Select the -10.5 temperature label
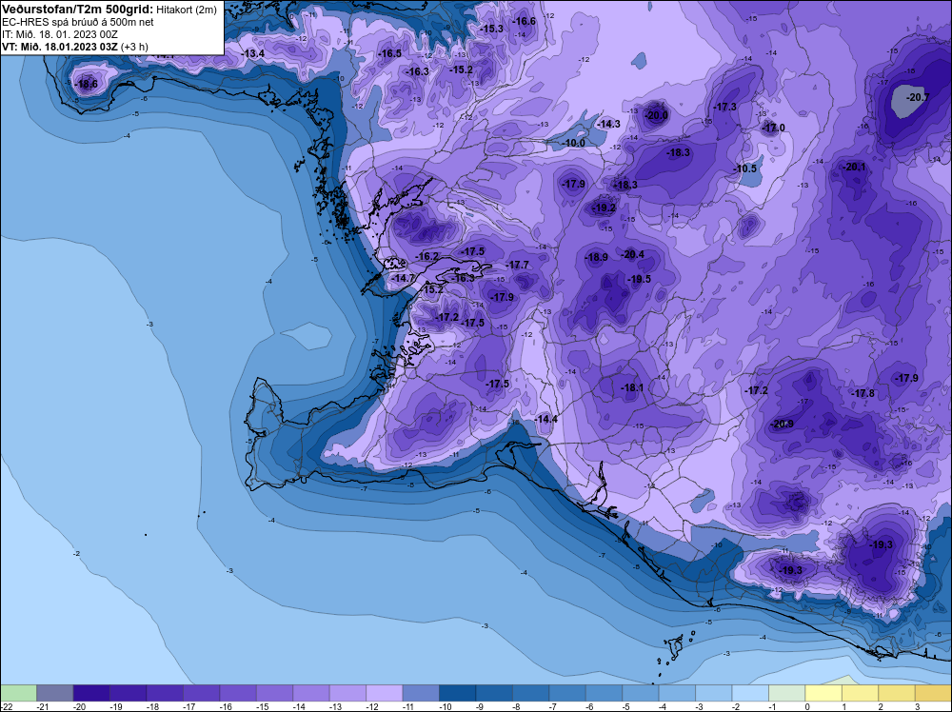This screenshot has height=712, width=952. pos(745,168)
